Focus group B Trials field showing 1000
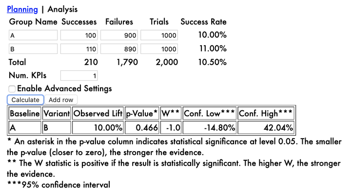The width and height of the screenshot is (351, 191). point(159,49)
